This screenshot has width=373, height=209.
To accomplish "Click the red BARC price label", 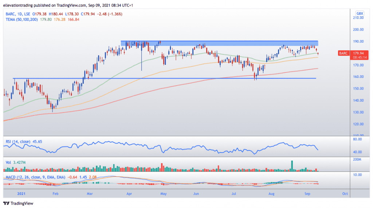I will point(353,55).
